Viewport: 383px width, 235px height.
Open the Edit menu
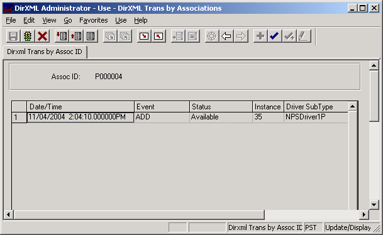[29, 20]
